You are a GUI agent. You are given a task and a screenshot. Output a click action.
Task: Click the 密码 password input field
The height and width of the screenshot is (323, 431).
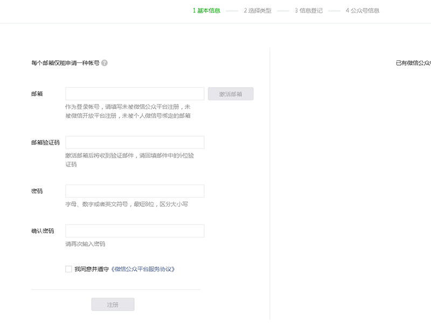tap(134, 191)
